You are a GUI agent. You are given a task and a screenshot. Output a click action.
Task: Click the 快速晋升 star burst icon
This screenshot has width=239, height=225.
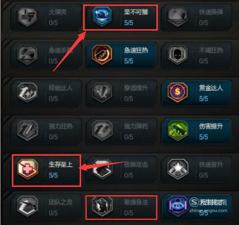(178, 169)
